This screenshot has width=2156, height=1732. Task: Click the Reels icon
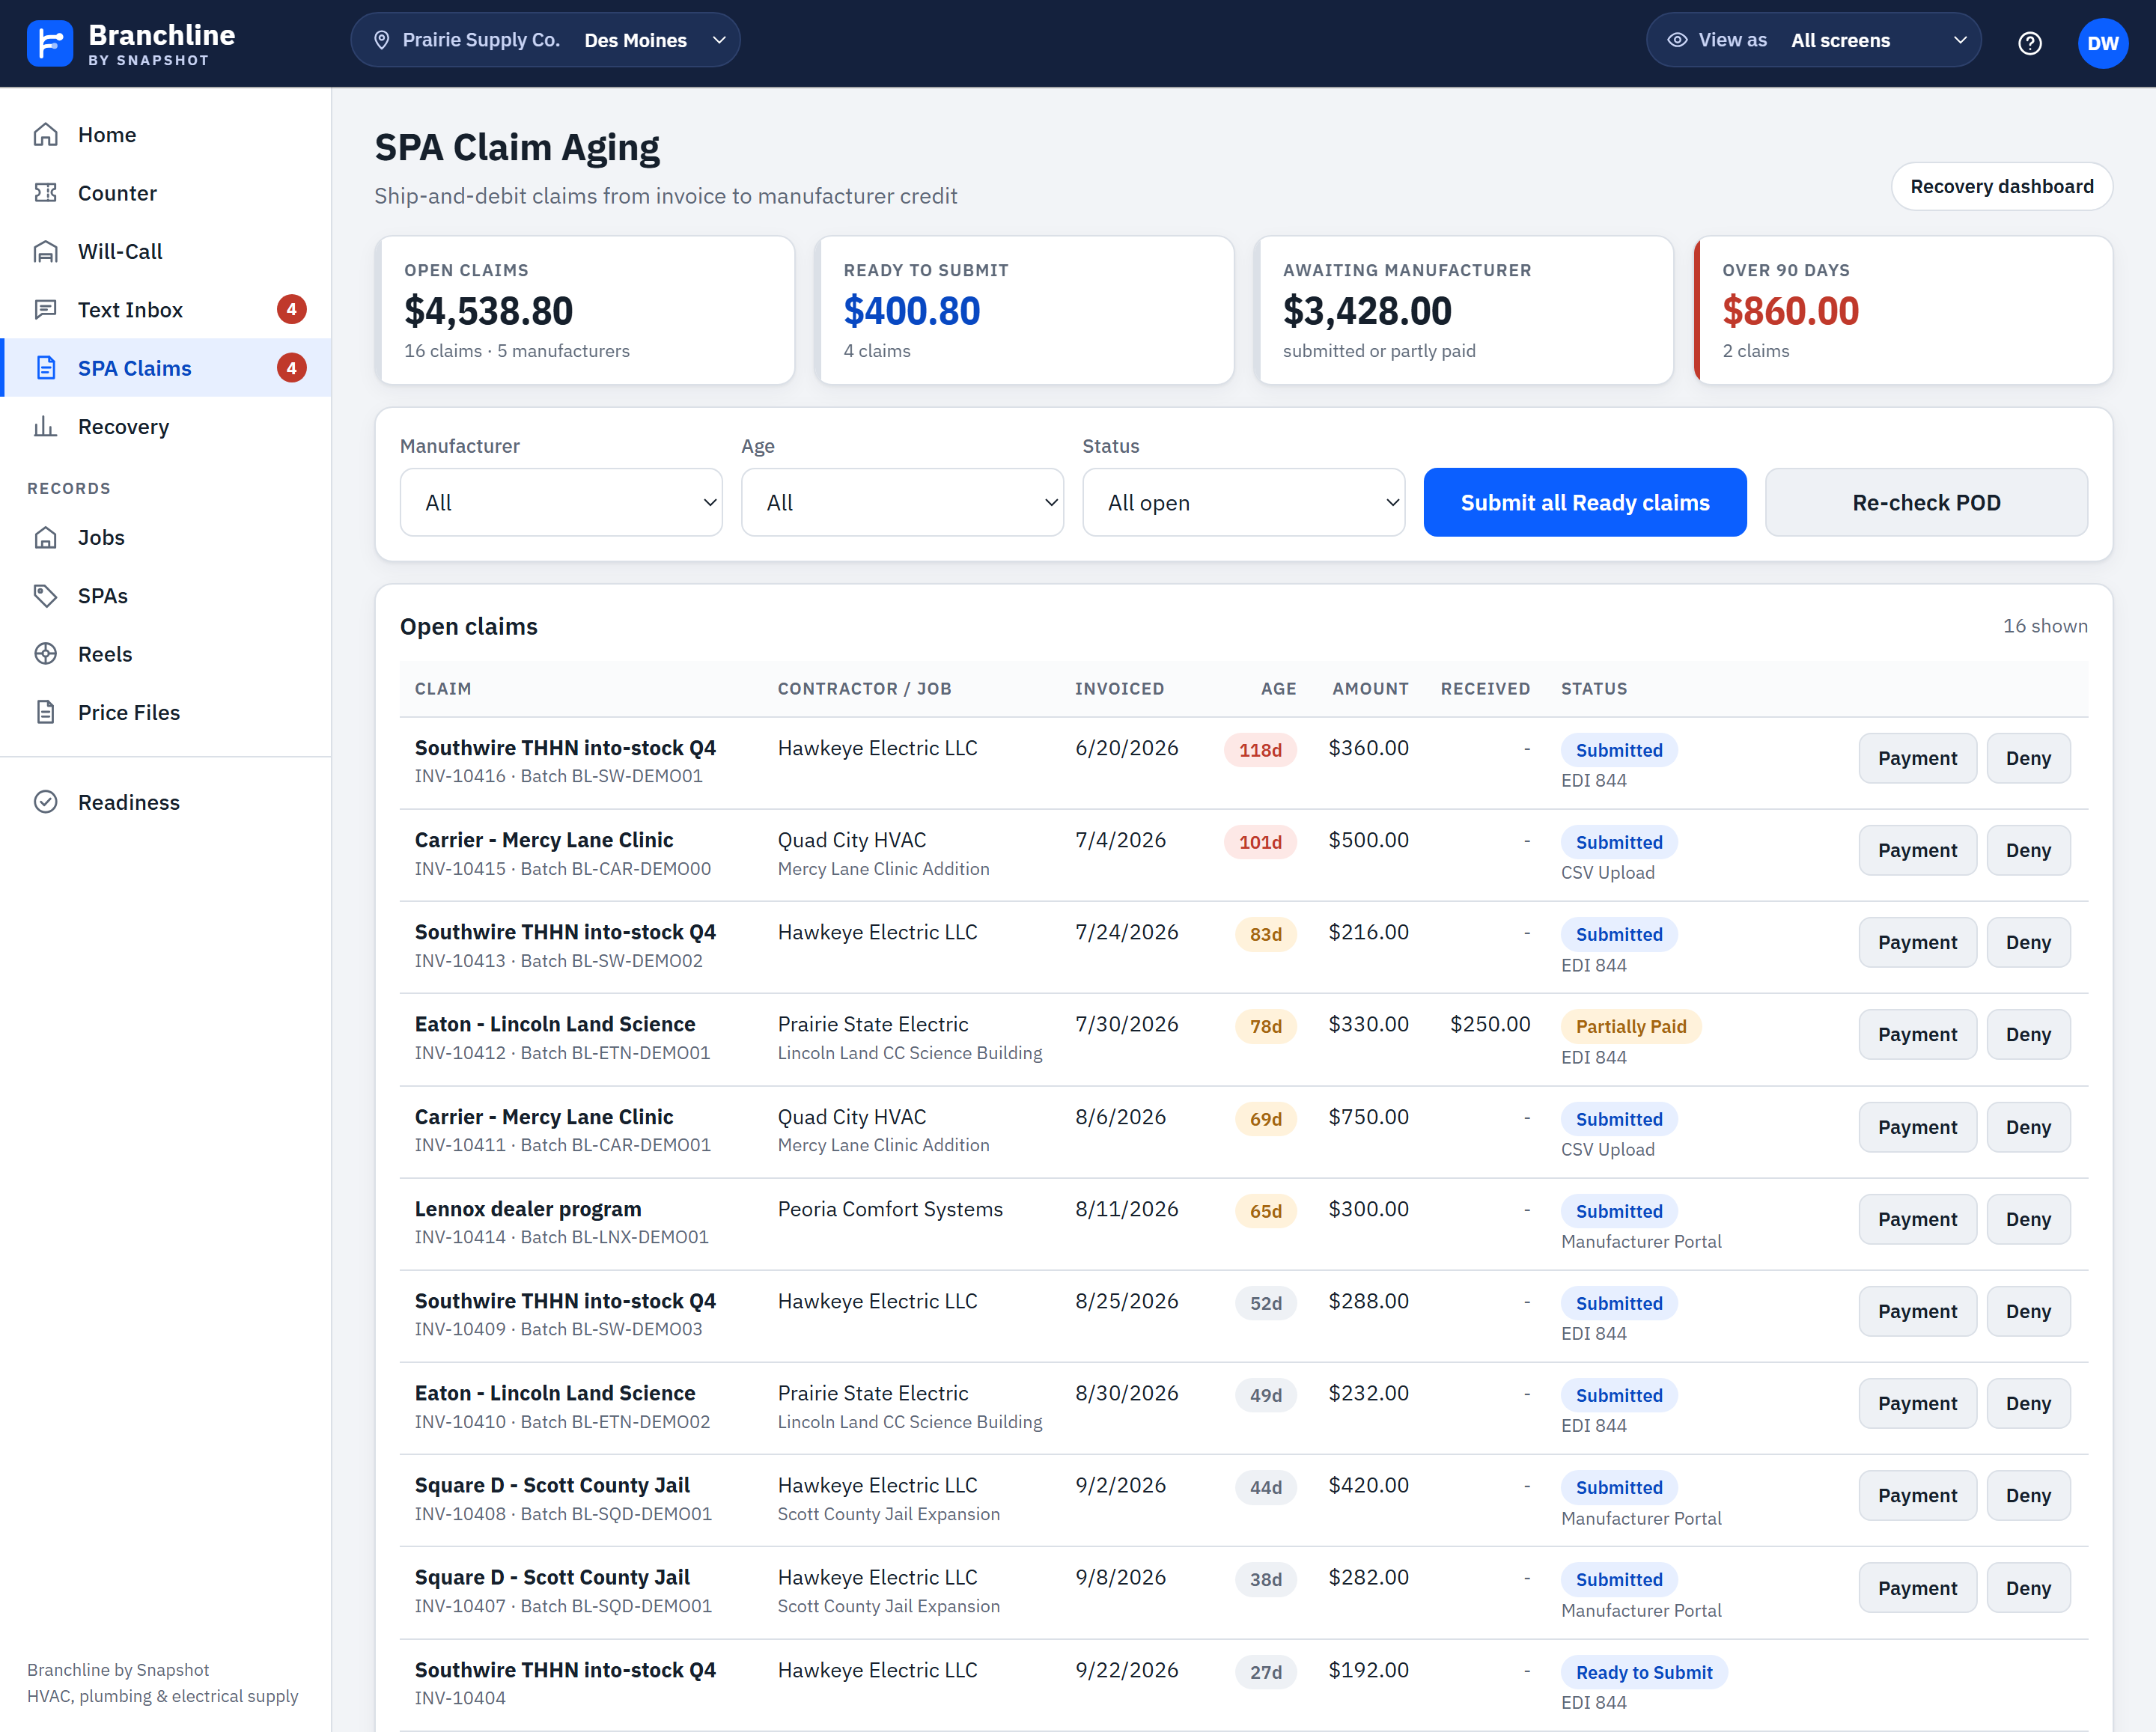[x=46, y=653]
